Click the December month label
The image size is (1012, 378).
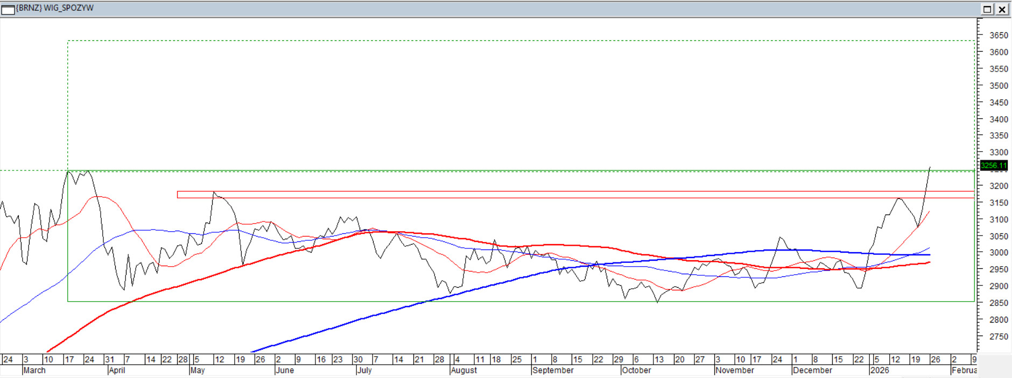point(812,370)
